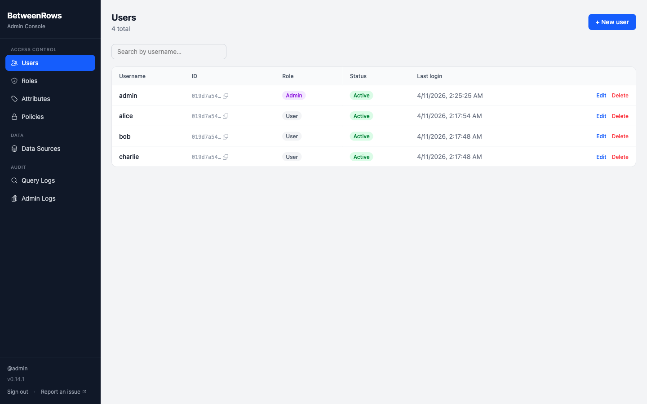
Task: Click the Policies lock icon
Action: click(x=14, y=117)
